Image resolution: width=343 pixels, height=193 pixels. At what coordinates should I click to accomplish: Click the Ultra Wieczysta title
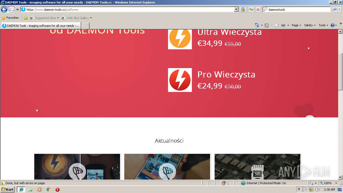pos(229,32)
